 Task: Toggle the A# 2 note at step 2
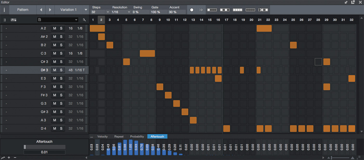pos(101,37)
